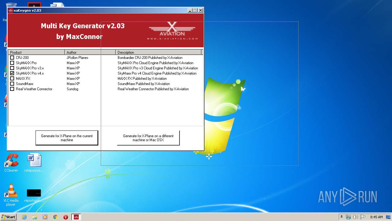Viewport: 392px width, 221px height.
Task: Sort list by Product column header
Action: (x=36, y=52)
